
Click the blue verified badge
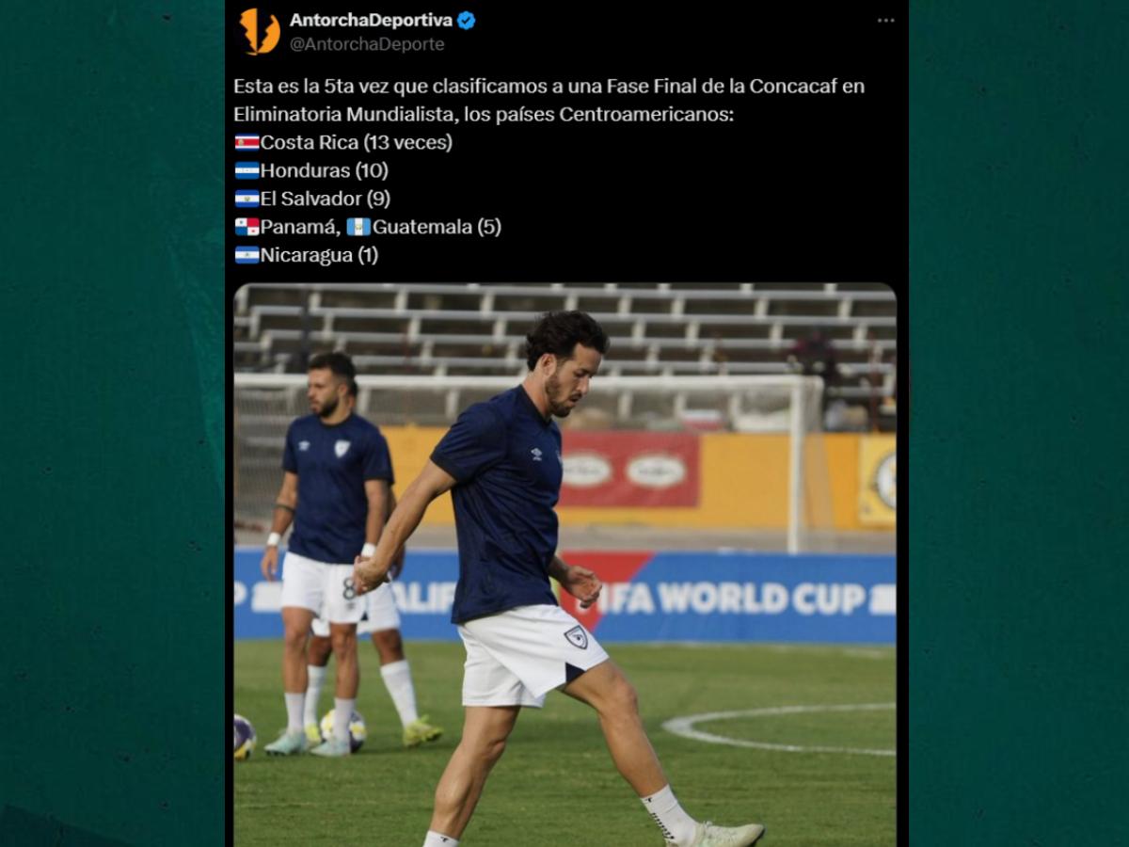[467, 21]
